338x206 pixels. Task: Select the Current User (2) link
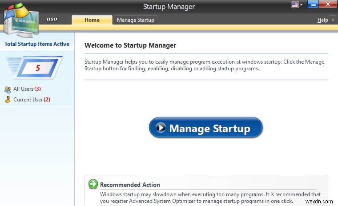pos(31,100)
